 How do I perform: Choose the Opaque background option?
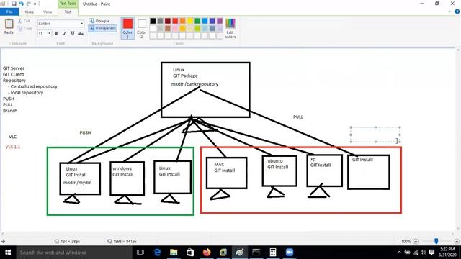pos(99,21)
